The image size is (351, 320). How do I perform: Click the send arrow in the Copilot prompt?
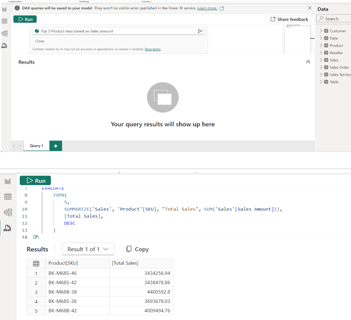tap(200, 31)
